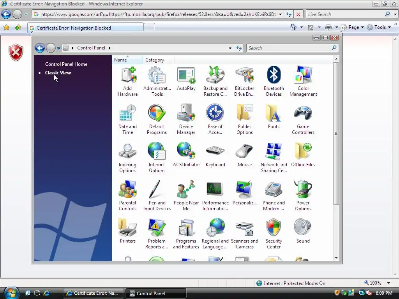Click Control Panel window back button
399x299 pixels.
pos(40,48)
